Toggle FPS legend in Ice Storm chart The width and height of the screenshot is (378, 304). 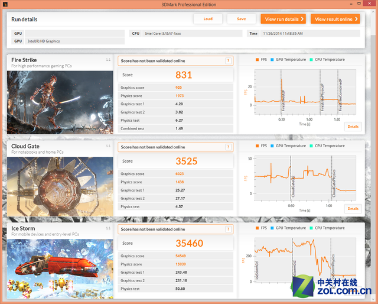point(261,228)
